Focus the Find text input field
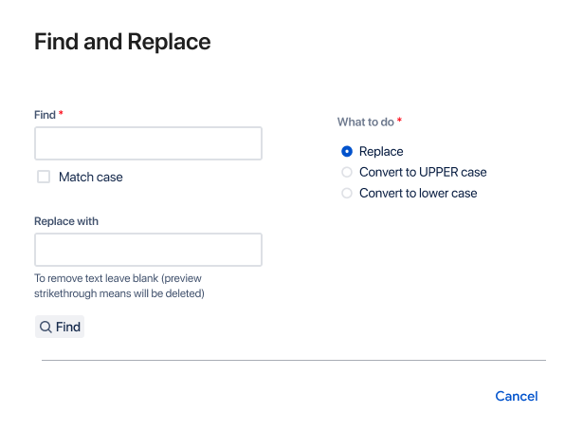This screenshot has height=432, width=583. click(x=148, y=143)
